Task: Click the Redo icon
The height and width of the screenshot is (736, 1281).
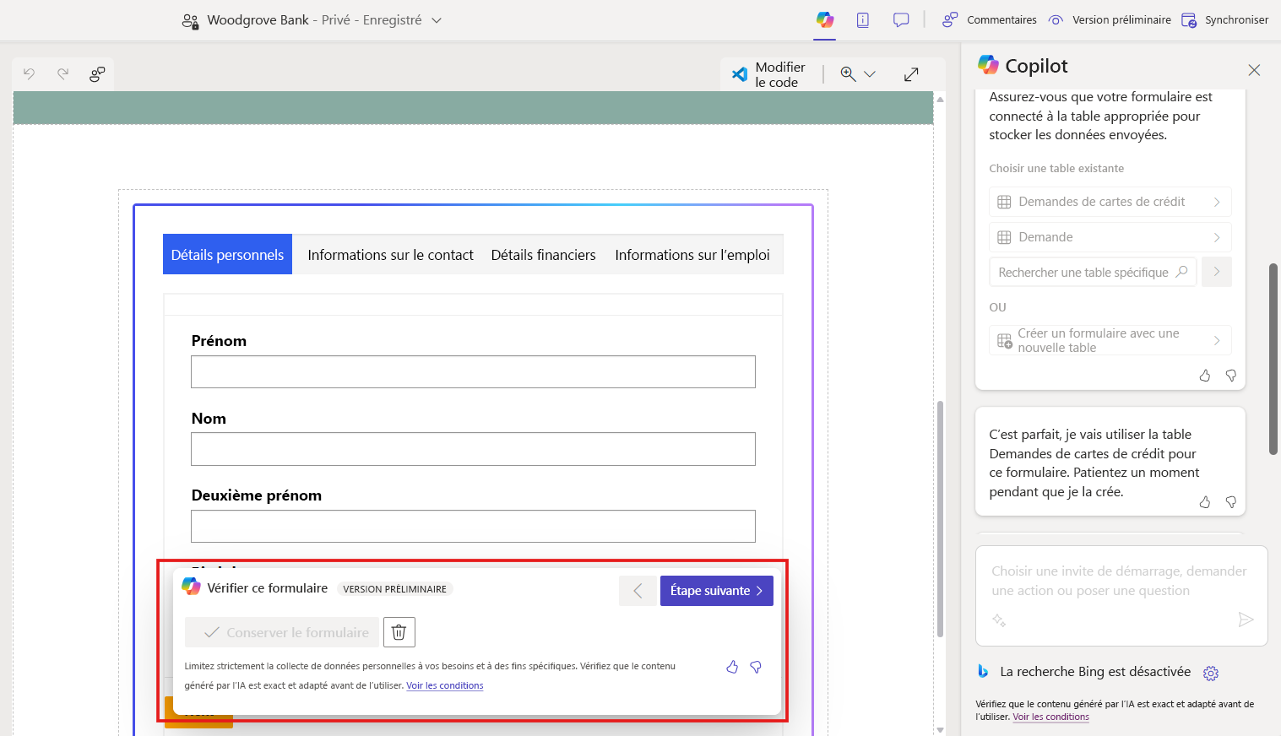Action: pyautogui.click(x=62, y=73)
